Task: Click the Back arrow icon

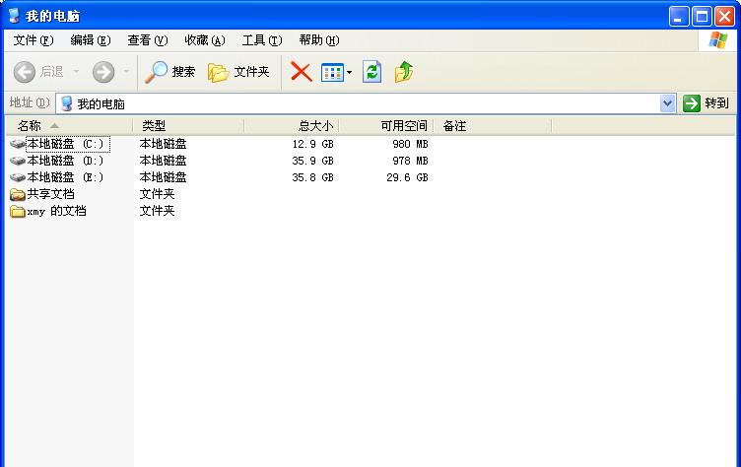Action: click(x=24, y=72)
